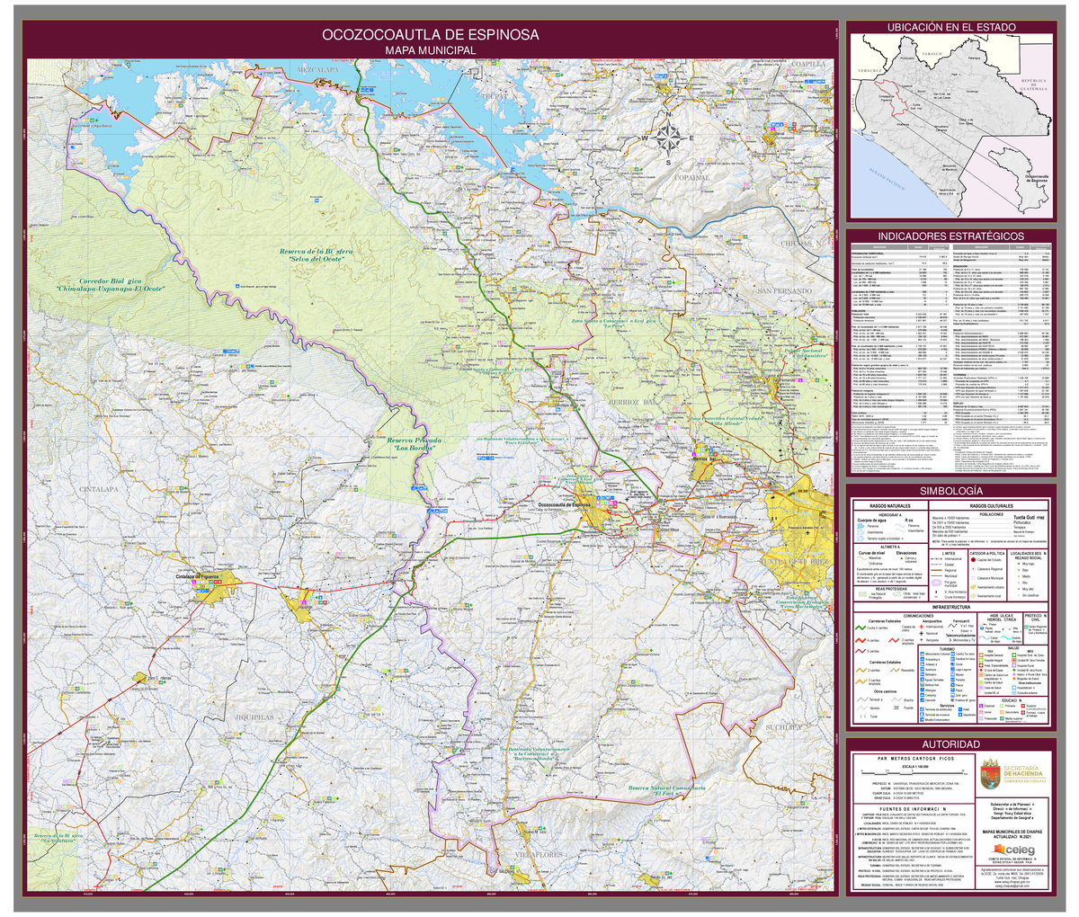Click the SIMBOLOGÍA heading
This screenshot has height=917, width=1079.
[950, 491]
